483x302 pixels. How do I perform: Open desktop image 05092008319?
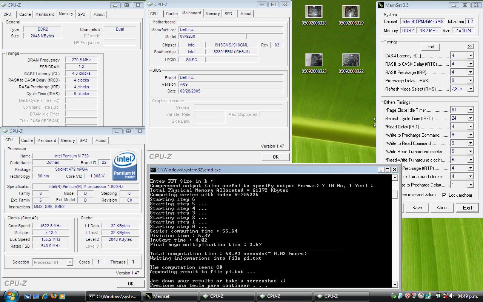[x=351, y=15]
